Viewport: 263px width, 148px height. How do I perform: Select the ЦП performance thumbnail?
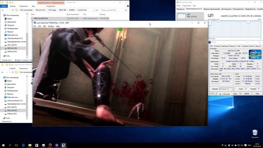[190, 16]
